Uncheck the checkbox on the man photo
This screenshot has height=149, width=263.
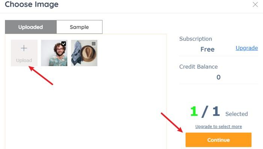[x=63, y=44]
